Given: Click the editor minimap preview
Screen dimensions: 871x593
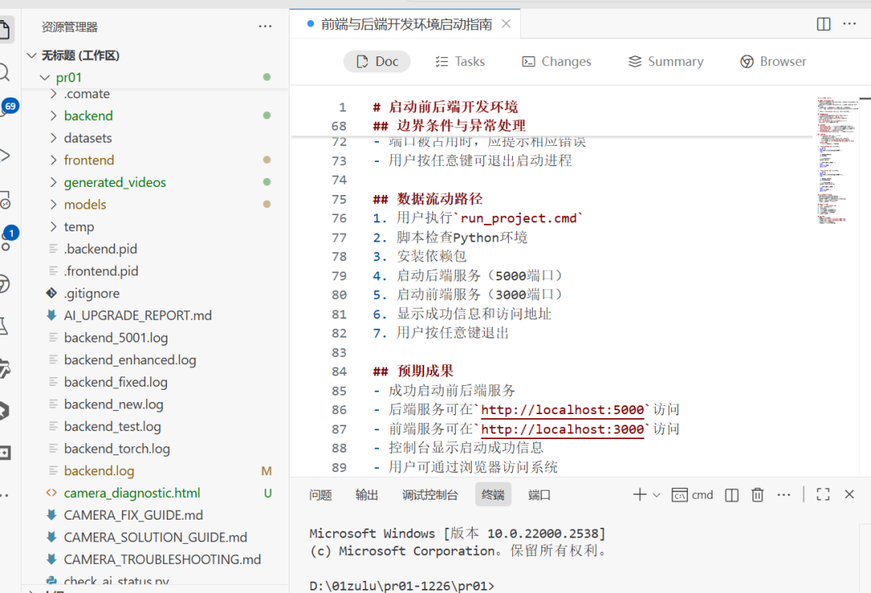Looking at the screenshot, I should tap(838, 161).
